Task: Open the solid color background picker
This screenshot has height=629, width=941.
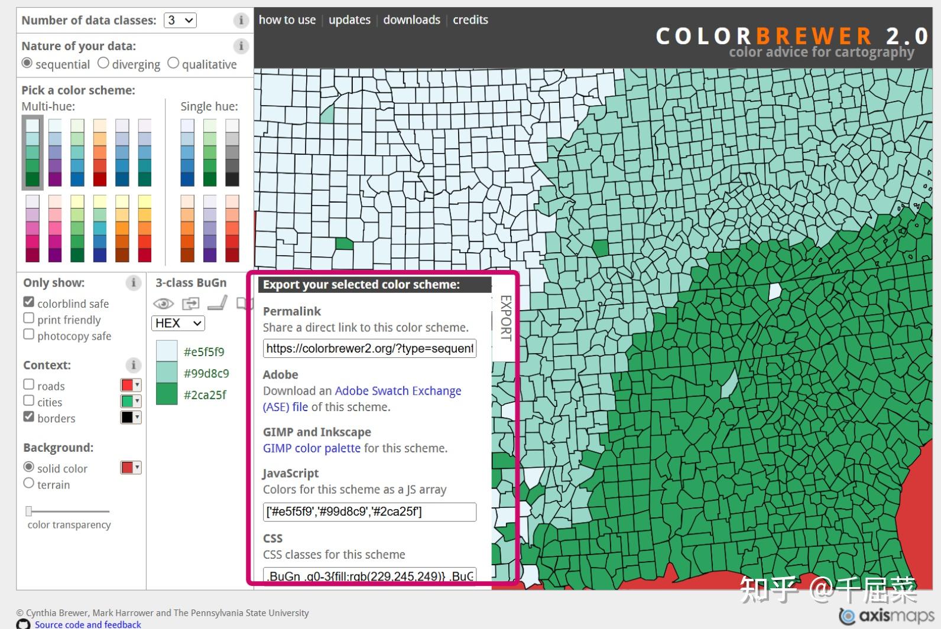Action: 131,468
